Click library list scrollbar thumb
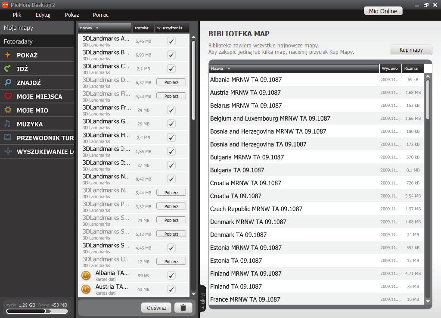Image resolution: width=441 pixels, height=318 pixels. pyautogui.click(x=428, y=100)
